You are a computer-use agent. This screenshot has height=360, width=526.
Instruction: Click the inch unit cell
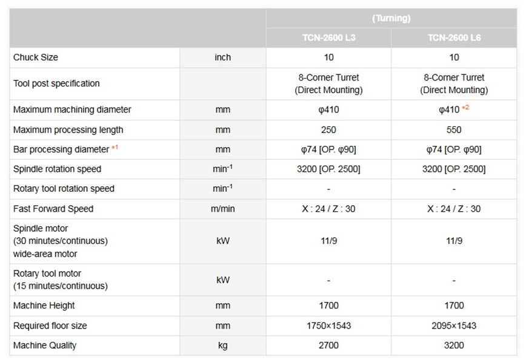tap(222, 57)
